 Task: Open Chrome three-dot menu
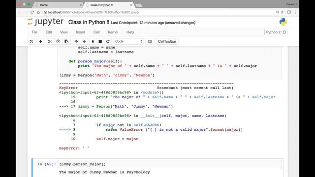click(295, 12)
